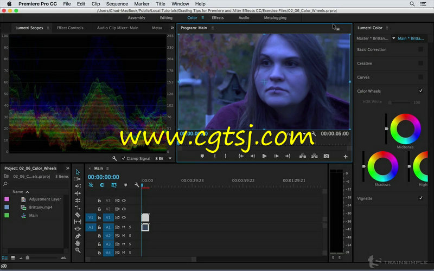
Task: Toggle the Clamp Signal checkbox
Action: [x=124, y=158]
